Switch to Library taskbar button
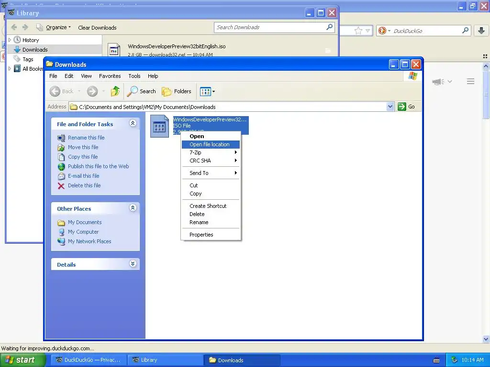 [x=165, y=360]
